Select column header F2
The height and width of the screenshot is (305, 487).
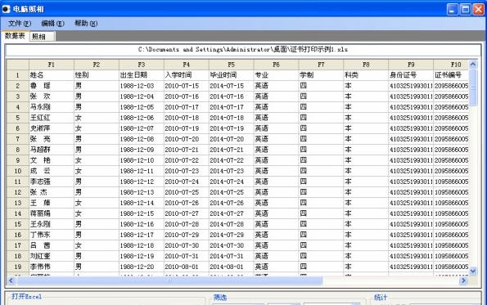tap(97, 65)
